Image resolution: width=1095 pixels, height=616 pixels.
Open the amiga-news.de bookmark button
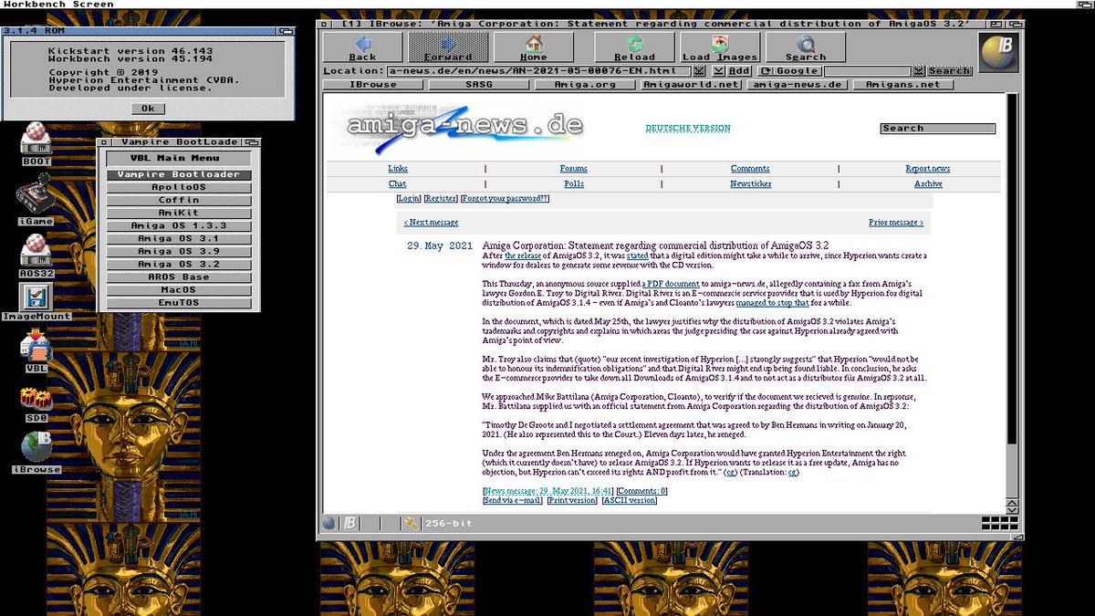pyautogui.click(x=797, y=84)
